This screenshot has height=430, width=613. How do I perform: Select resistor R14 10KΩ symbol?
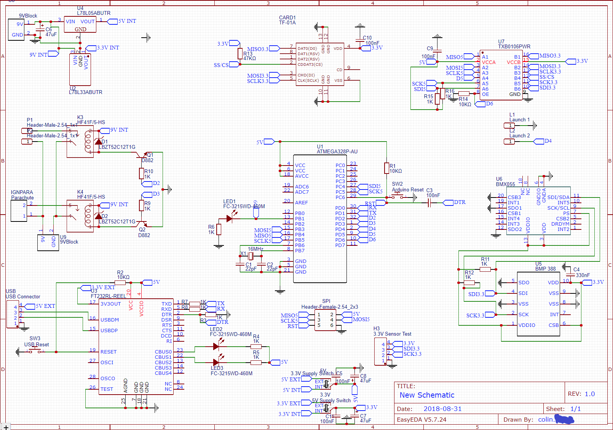[x=464, y=93]
